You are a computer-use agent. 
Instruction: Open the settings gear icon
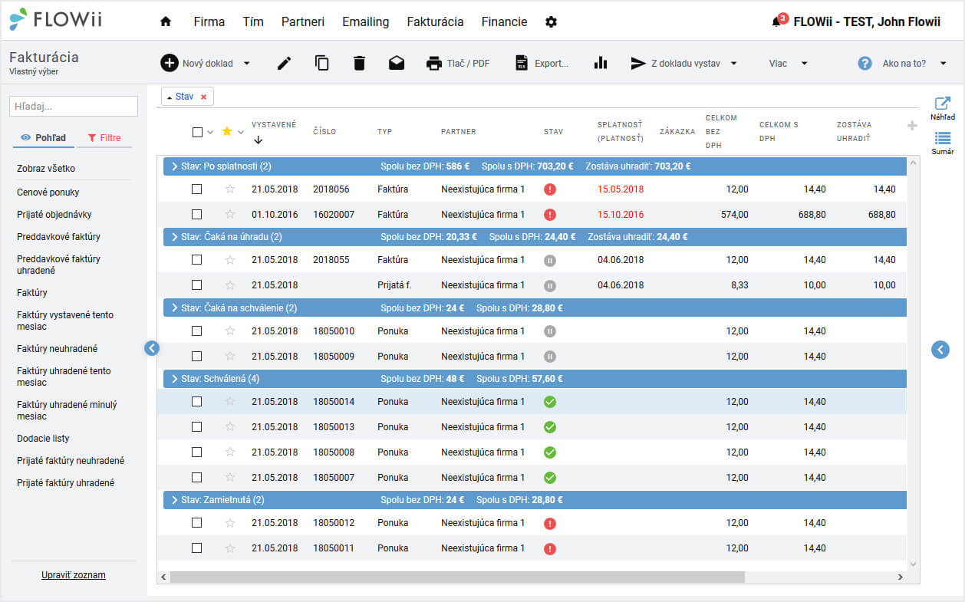(551, 22)
